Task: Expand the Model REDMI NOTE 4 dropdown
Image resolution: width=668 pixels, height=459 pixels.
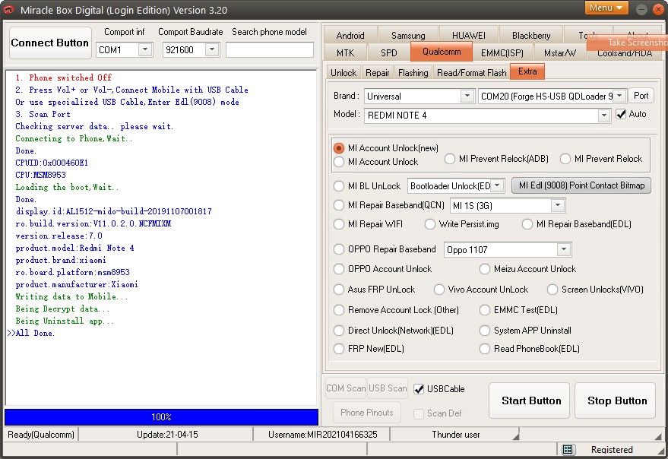Action: pos(603,116)
